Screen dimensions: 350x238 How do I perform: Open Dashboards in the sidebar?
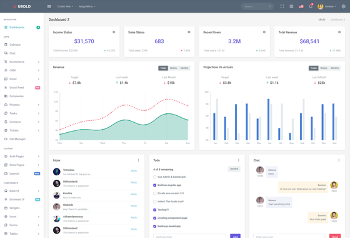click(x=22, y=28)
